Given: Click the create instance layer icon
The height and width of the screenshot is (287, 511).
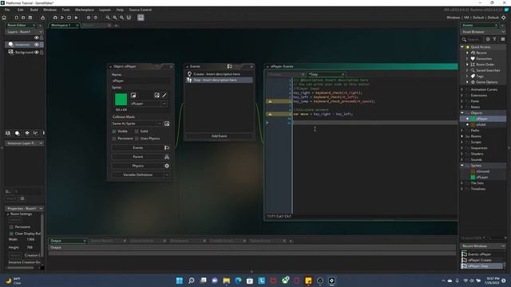Looking at the screenshot, I should [18, 133].
